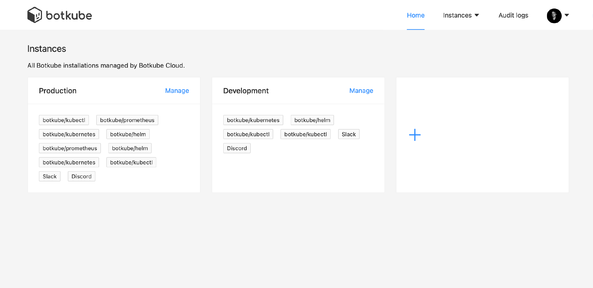
Task: Open the Instances navigation menu arrow
Action: point(477,15)
